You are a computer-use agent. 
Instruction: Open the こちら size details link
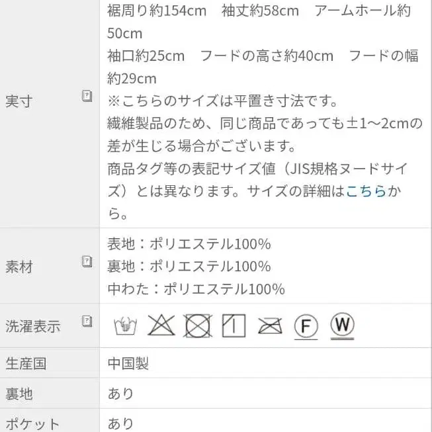click(366, 192)
